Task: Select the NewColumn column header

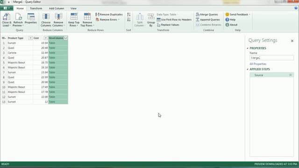Action: (56, 38)
